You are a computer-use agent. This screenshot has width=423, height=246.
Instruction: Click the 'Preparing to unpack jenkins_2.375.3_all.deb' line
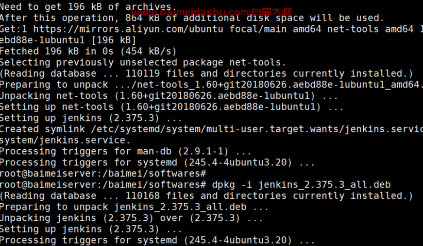tap(134, 207)
